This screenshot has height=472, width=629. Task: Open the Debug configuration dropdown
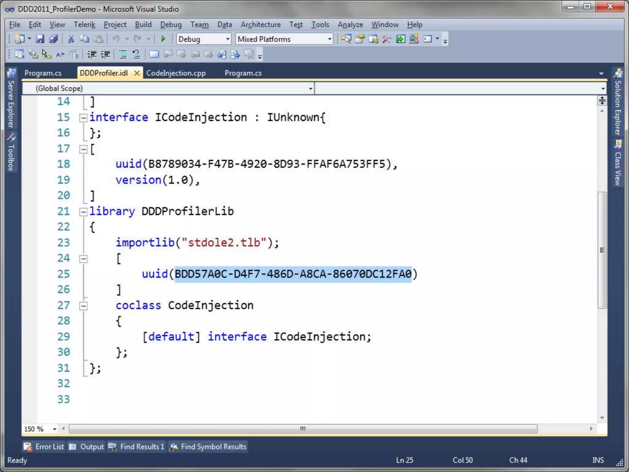pyautogui.click(x=228, y=39)
